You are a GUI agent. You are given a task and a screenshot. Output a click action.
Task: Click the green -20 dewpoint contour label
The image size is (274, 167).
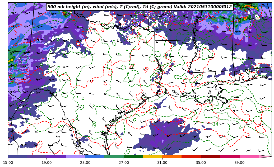pos(94,124)
